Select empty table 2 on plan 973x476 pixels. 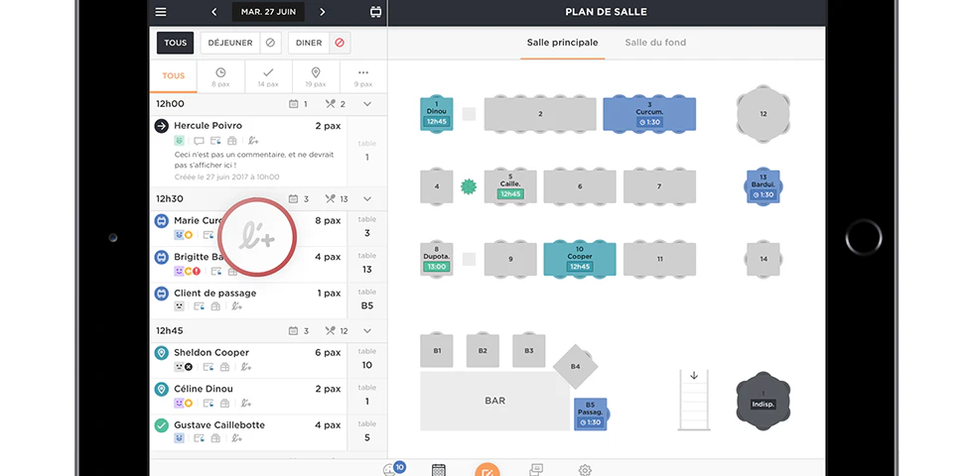coord(540,114)
